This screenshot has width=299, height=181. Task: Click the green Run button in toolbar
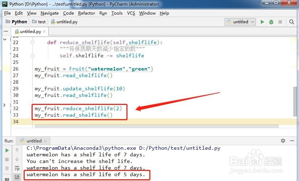point(262,22)
